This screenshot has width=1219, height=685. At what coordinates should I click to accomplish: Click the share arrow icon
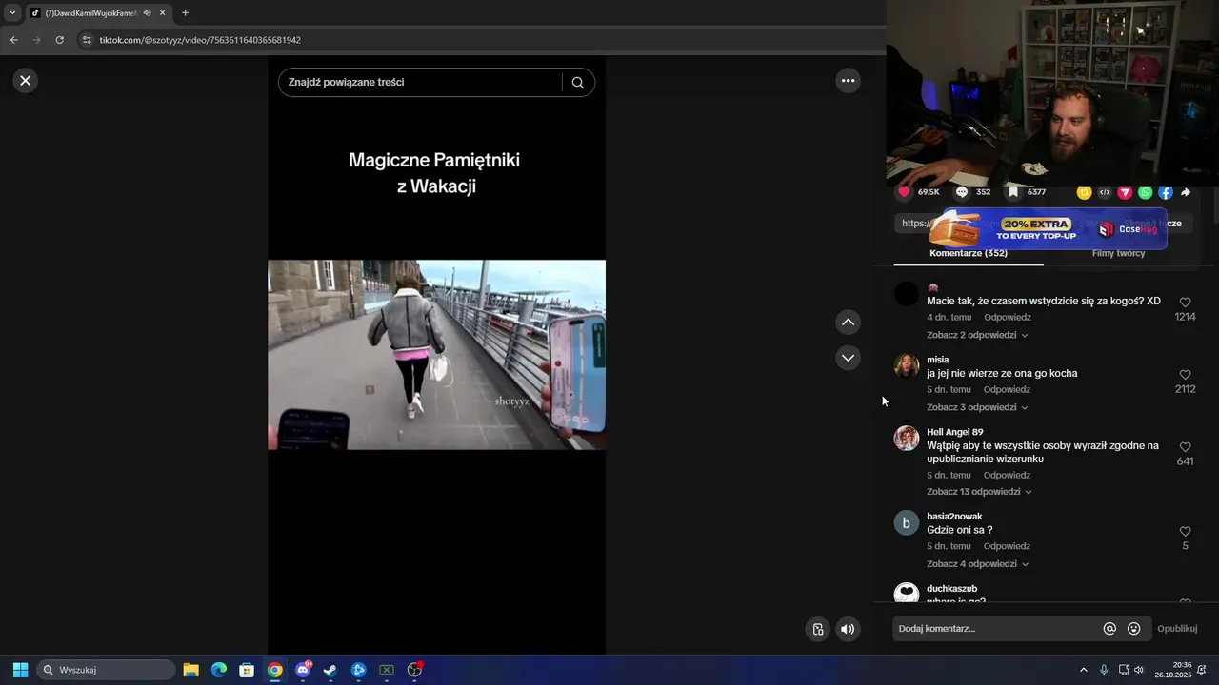click(x=1186, y=192)
